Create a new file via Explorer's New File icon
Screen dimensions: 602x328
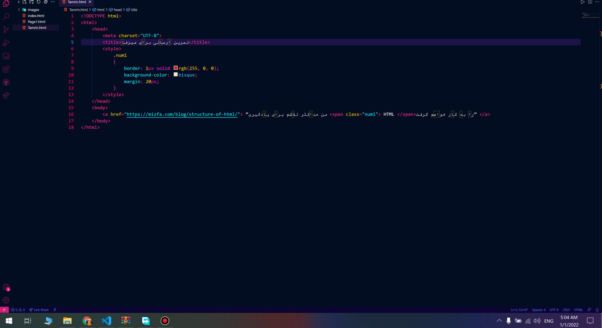[x=24, y=2]
